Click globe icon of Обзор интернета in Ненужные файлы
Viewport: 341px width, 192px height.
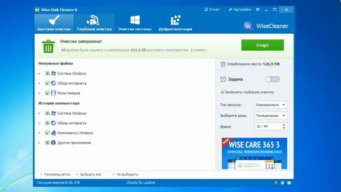[x=53, y=83]
